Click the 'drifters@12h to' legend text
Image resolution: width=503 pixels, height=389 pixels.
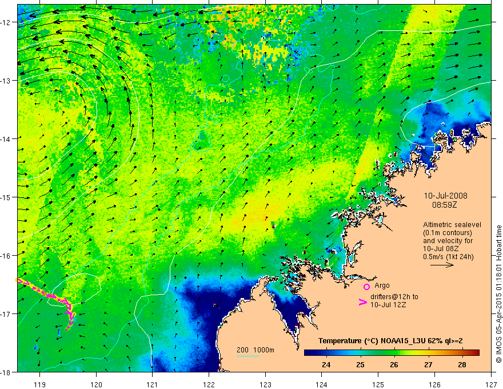coord(394,296)
